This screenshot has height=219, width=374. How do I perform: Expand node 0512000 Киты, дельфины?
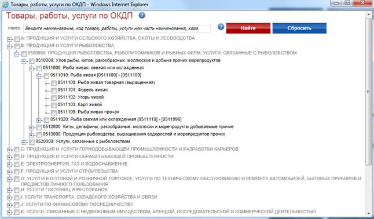pos(31,127)
